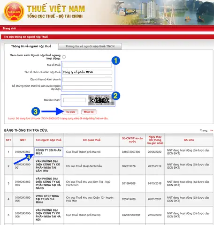Click the Tra cứu search button

[x=70, y=112]
